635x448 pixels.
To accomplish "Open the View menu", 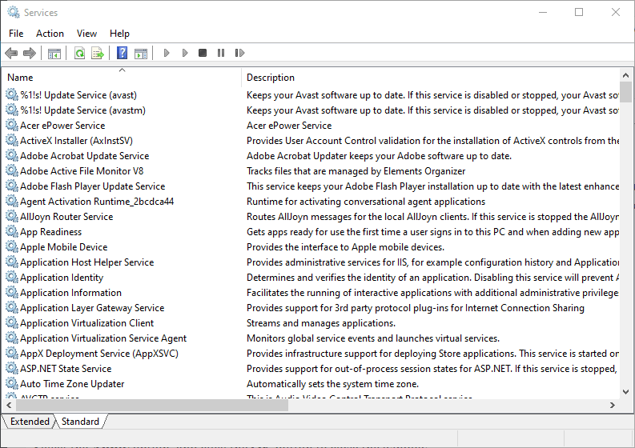I will pyautogui.click(x=86, y=34).
